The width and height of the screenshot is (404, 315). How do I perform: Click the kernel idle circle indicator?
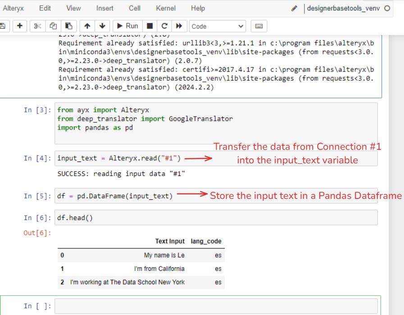(x=387, y=9)
